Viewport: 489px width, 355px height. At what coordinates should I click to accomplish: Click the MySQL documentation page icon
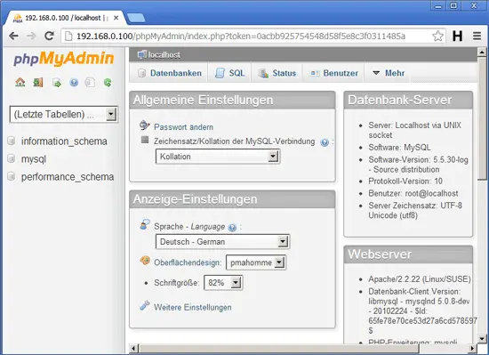(x=90, y=83)
